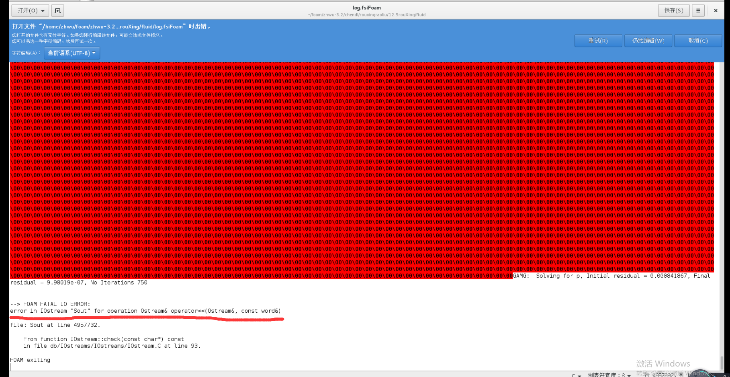Open the tab width 制表符宽度 dropdown
This screenshot has height=377, width=730.
609,375
